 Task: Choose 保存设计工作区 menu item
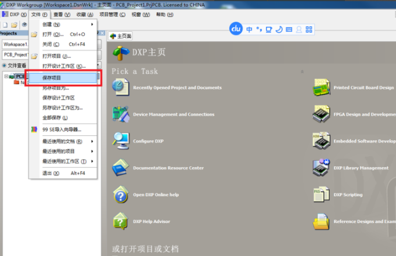tap(63, 98)
